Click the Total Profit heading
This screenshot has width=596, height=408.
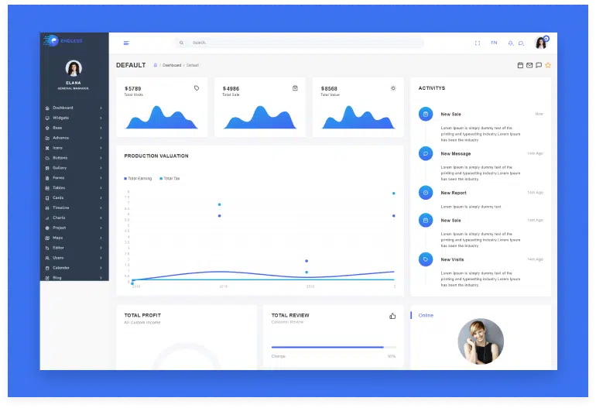(x=142, y=315)
